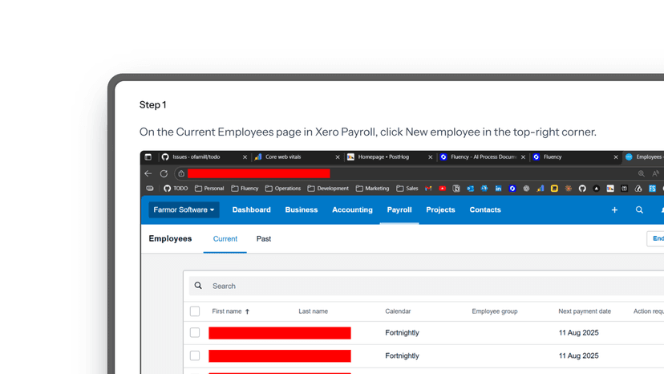Click first row's 11 Aug 2025 date
This screenshot has height=374, width=664.
point(578,333)
